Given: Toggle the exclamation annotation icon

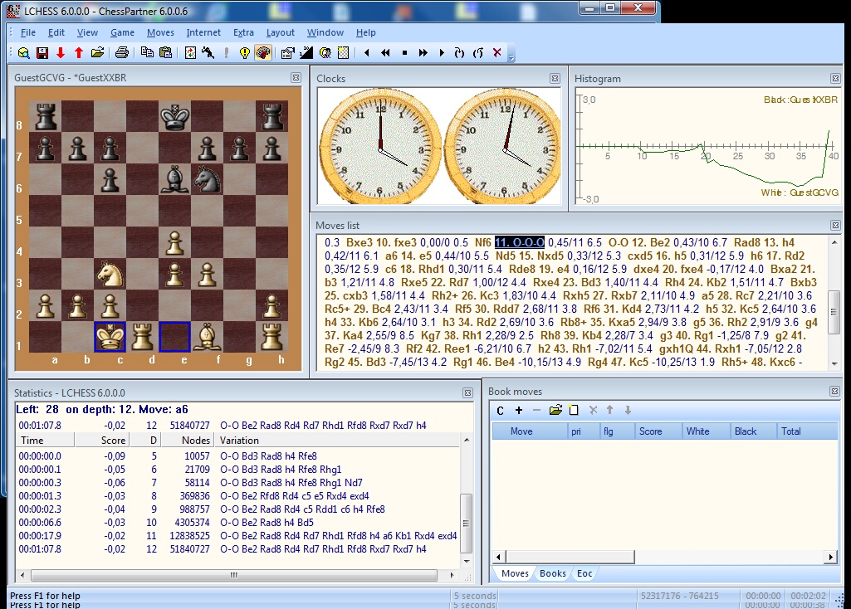Looking at the screenshot, I should [x=225, y=53].
